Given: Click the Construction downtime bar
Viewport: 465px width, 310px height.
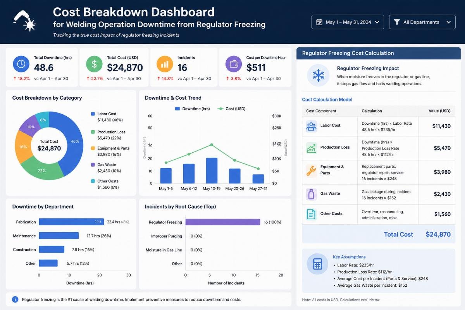Looking at the screenshot, I should tap(52, 250).
